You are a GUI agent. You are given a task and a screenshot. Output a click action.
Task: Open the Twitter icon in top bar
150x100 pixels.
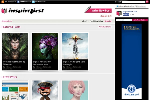(x=33, y=2)
